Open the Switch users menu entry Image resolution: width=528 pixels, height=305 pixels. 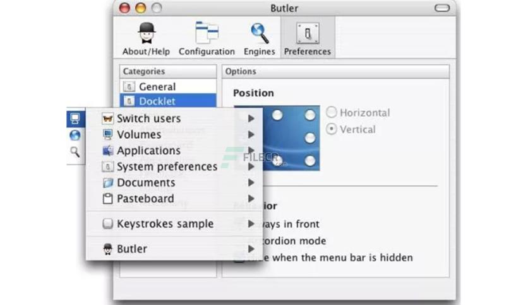[174, 118]
